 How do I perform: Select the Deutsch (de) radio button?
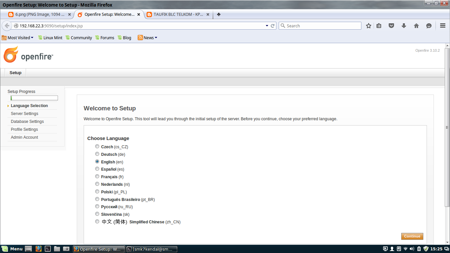coord(97,154)
